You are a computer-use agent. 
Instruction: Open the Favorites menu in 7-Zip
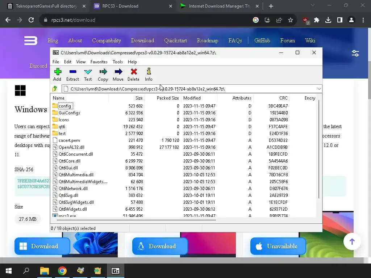pyautogui.click(x=99, y=62)
